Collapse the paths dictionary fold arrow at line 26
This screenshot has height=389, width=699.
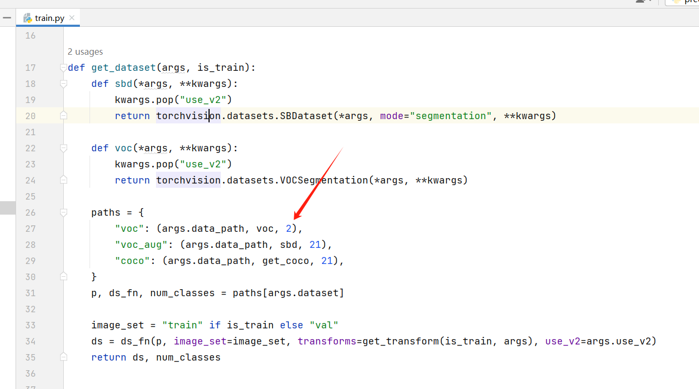(63, 212)
